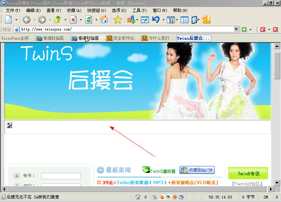Click the text encoding/font size icon
281x202 pixels.
[x=131, y=20]
